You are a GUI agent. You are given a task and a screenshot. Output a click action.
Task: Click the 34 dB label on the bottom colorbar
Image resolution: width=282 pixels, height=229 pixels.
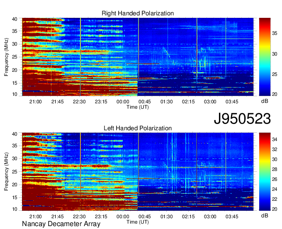[x=275, y=139]
